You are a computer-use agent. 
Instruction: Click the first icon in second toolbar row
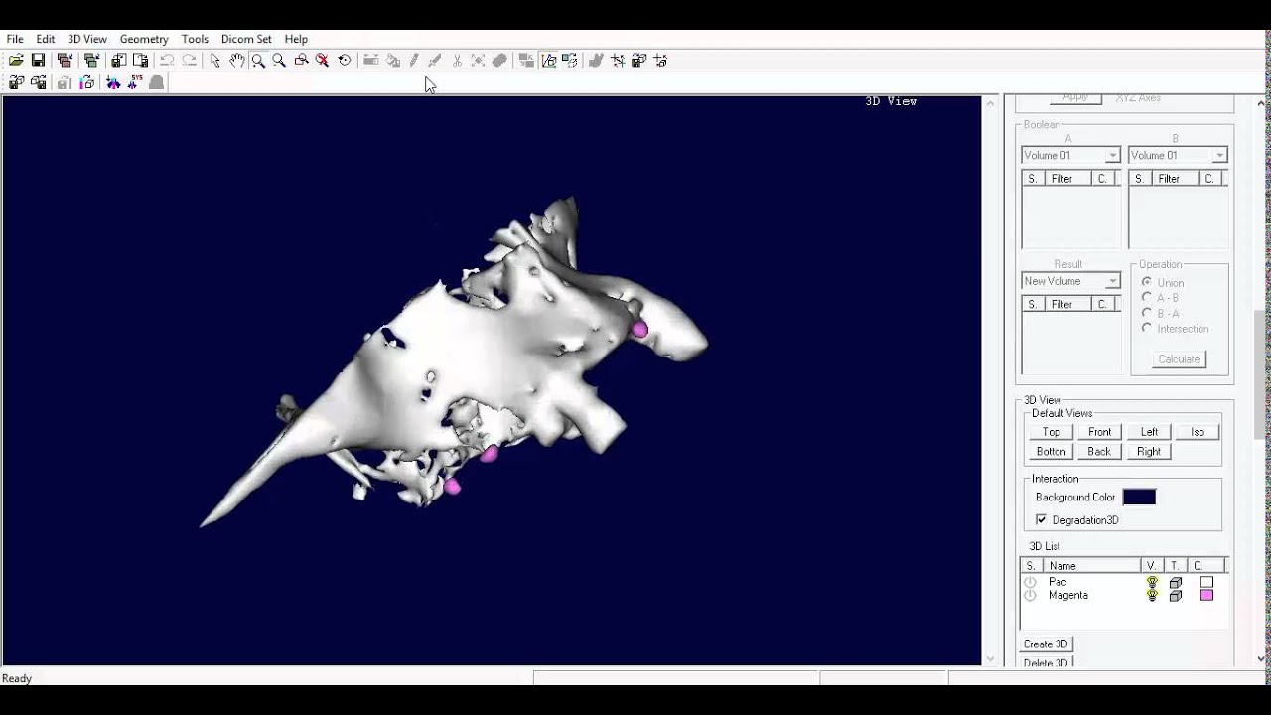tap(16, 82)
